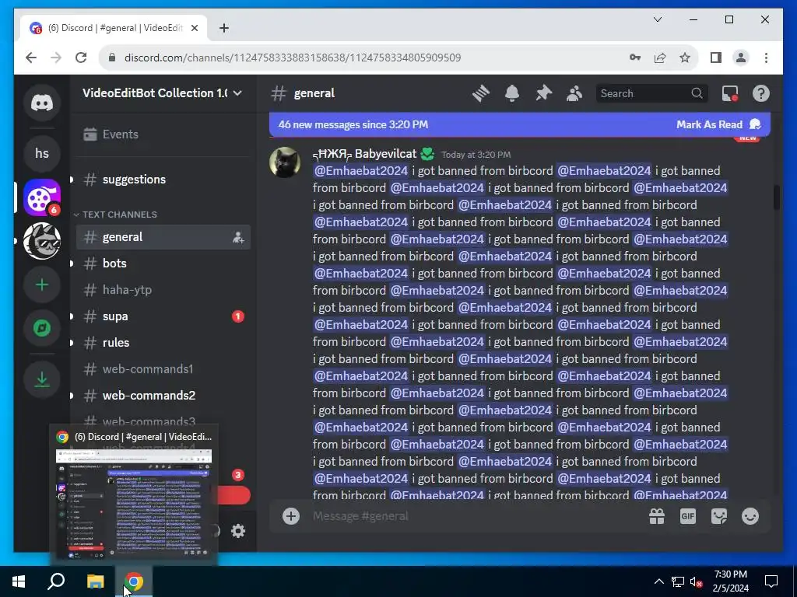Open the web-commands2 channel
Image resolution: width=797 pixels, height=597 pixels.
coord(163,396)
